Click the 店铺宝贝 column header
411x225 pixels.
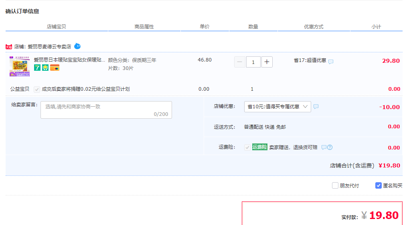click(57, 27)
